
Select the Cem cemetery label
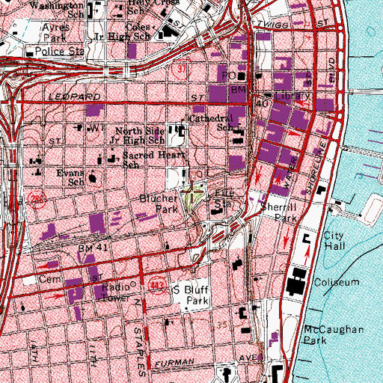coord(50,279)
